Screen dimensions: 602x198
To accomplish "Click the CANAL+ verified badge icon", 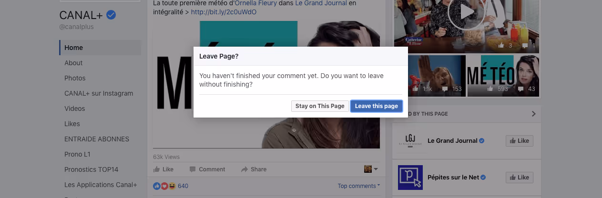I will click(111, 15).
